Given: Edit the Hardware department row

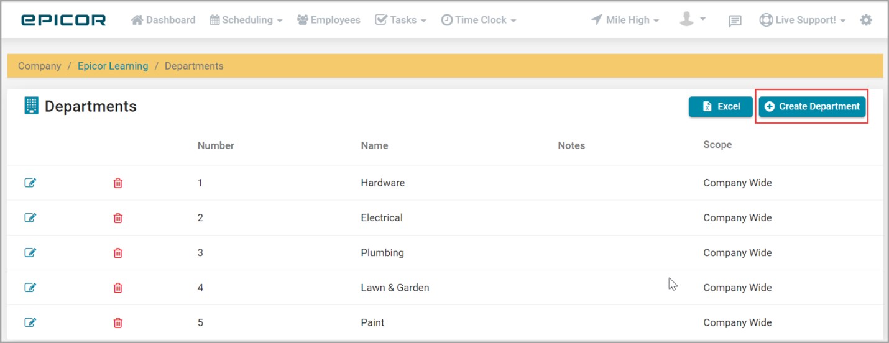Looking at the screenshot, I should click(30, 183).
